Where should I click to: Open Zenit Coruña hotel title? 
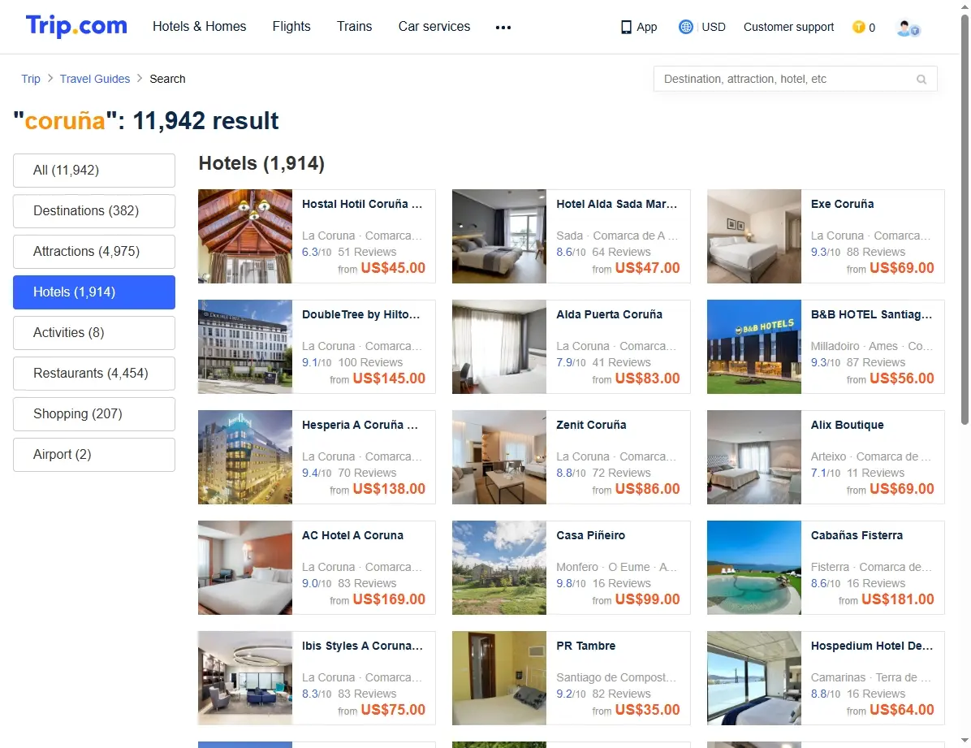pyautogui.click(x=591, y=425)
